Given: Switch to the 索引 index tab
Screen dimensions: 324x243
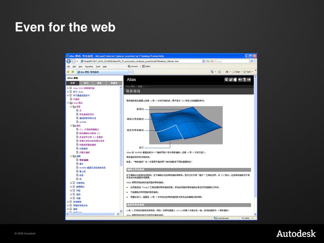Looking at the screenshot, I should [x=86, y=83].
